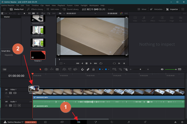Open the timeline name dropdown above viewer
Image resolution: width=187 pixels, height=124 pixels.
95,14
